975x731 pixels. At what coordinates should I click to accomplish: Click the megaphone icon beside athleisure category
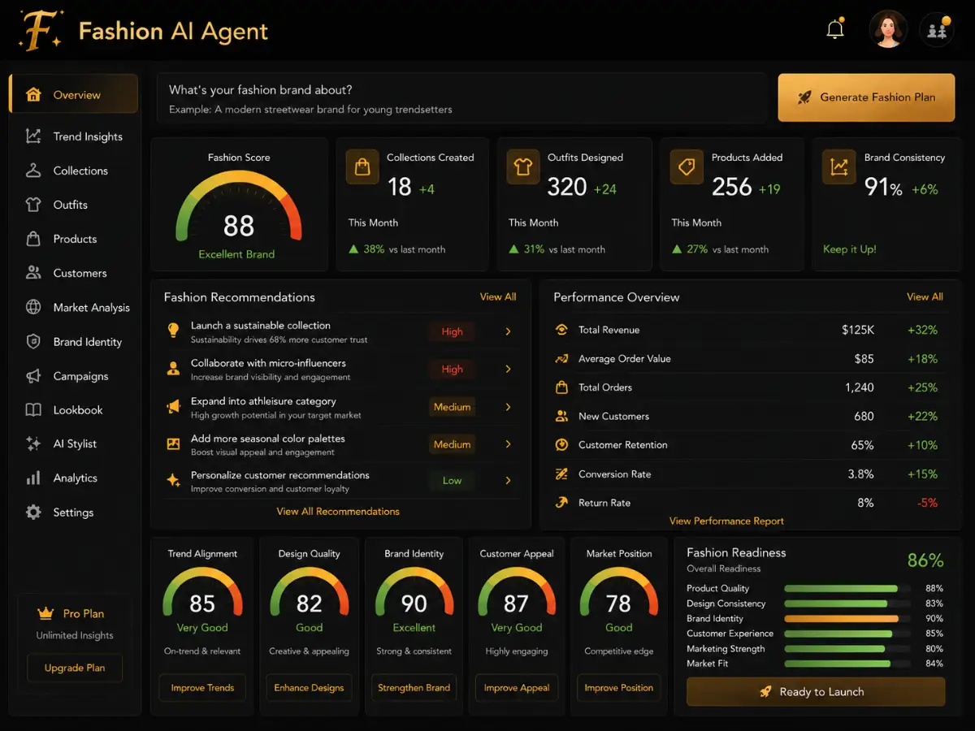173,407
